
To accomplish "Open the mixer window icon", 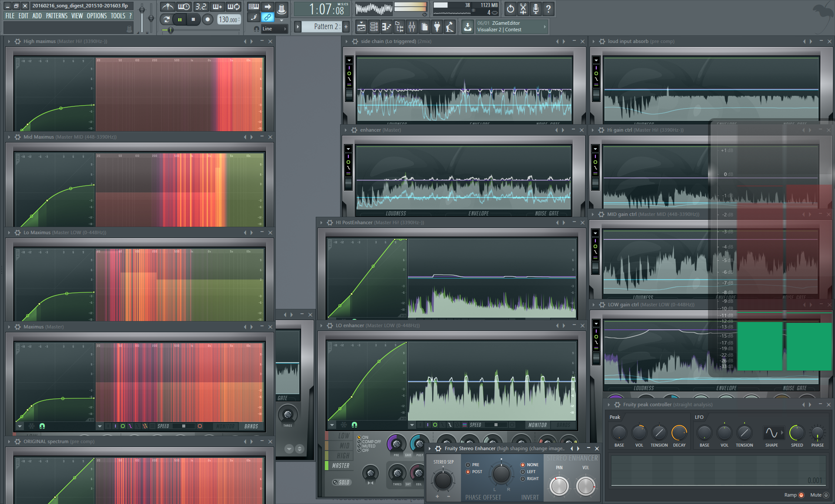I will pos(411,27).
